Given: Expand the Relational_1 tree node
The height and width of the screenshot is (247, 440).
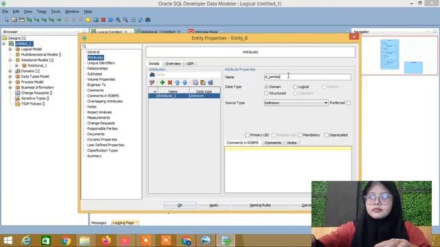Looking at the screenshot, I should (x=16, y=66).
